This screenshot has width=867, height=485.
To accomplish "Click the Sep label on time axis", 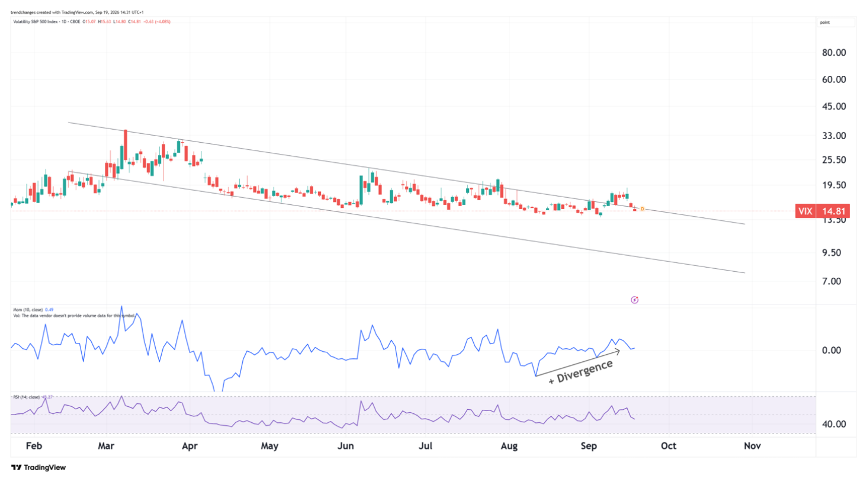I will tap(589, 446).
